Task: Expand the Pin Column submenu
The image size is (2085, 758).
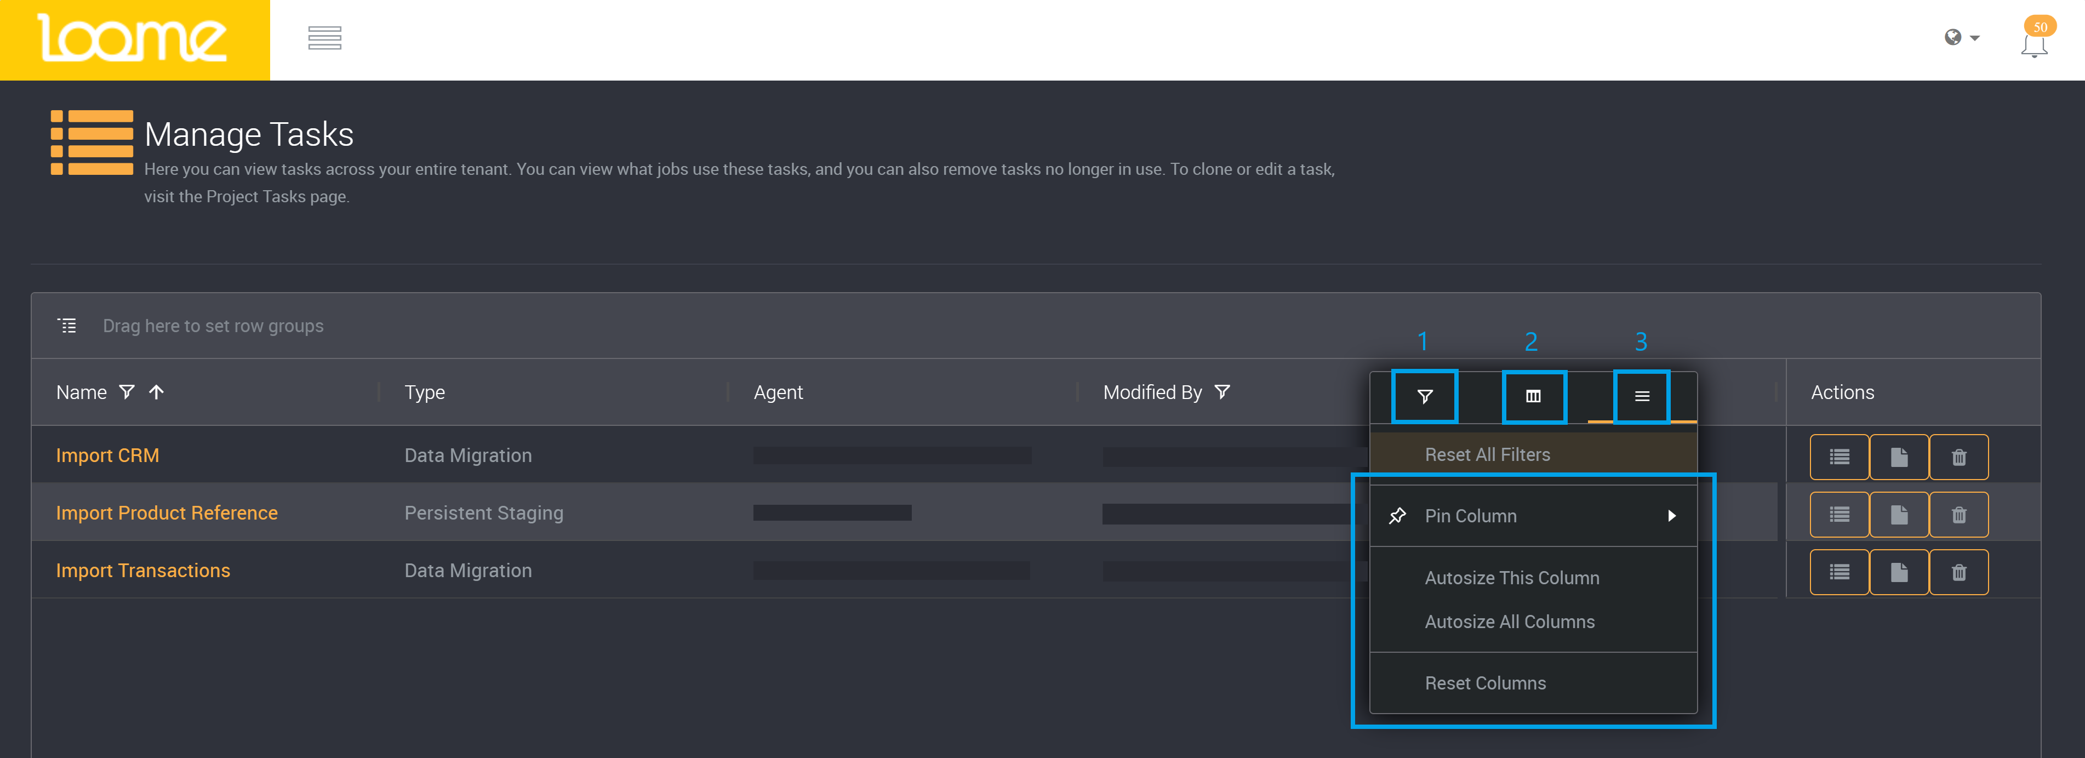Action: click(x=1533, y=516)
